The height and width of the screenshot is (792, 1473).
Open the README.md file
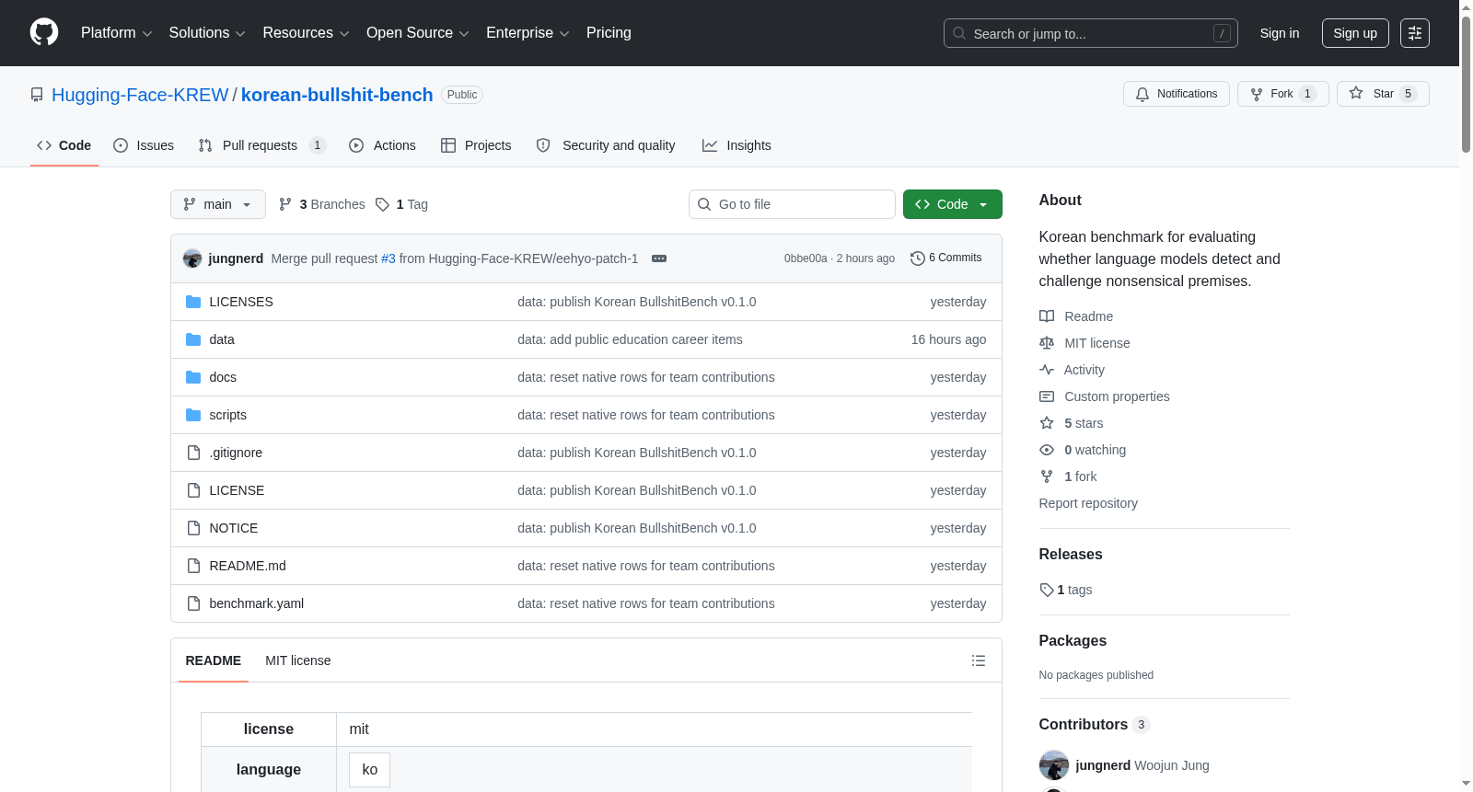click(x=248, y=566)
